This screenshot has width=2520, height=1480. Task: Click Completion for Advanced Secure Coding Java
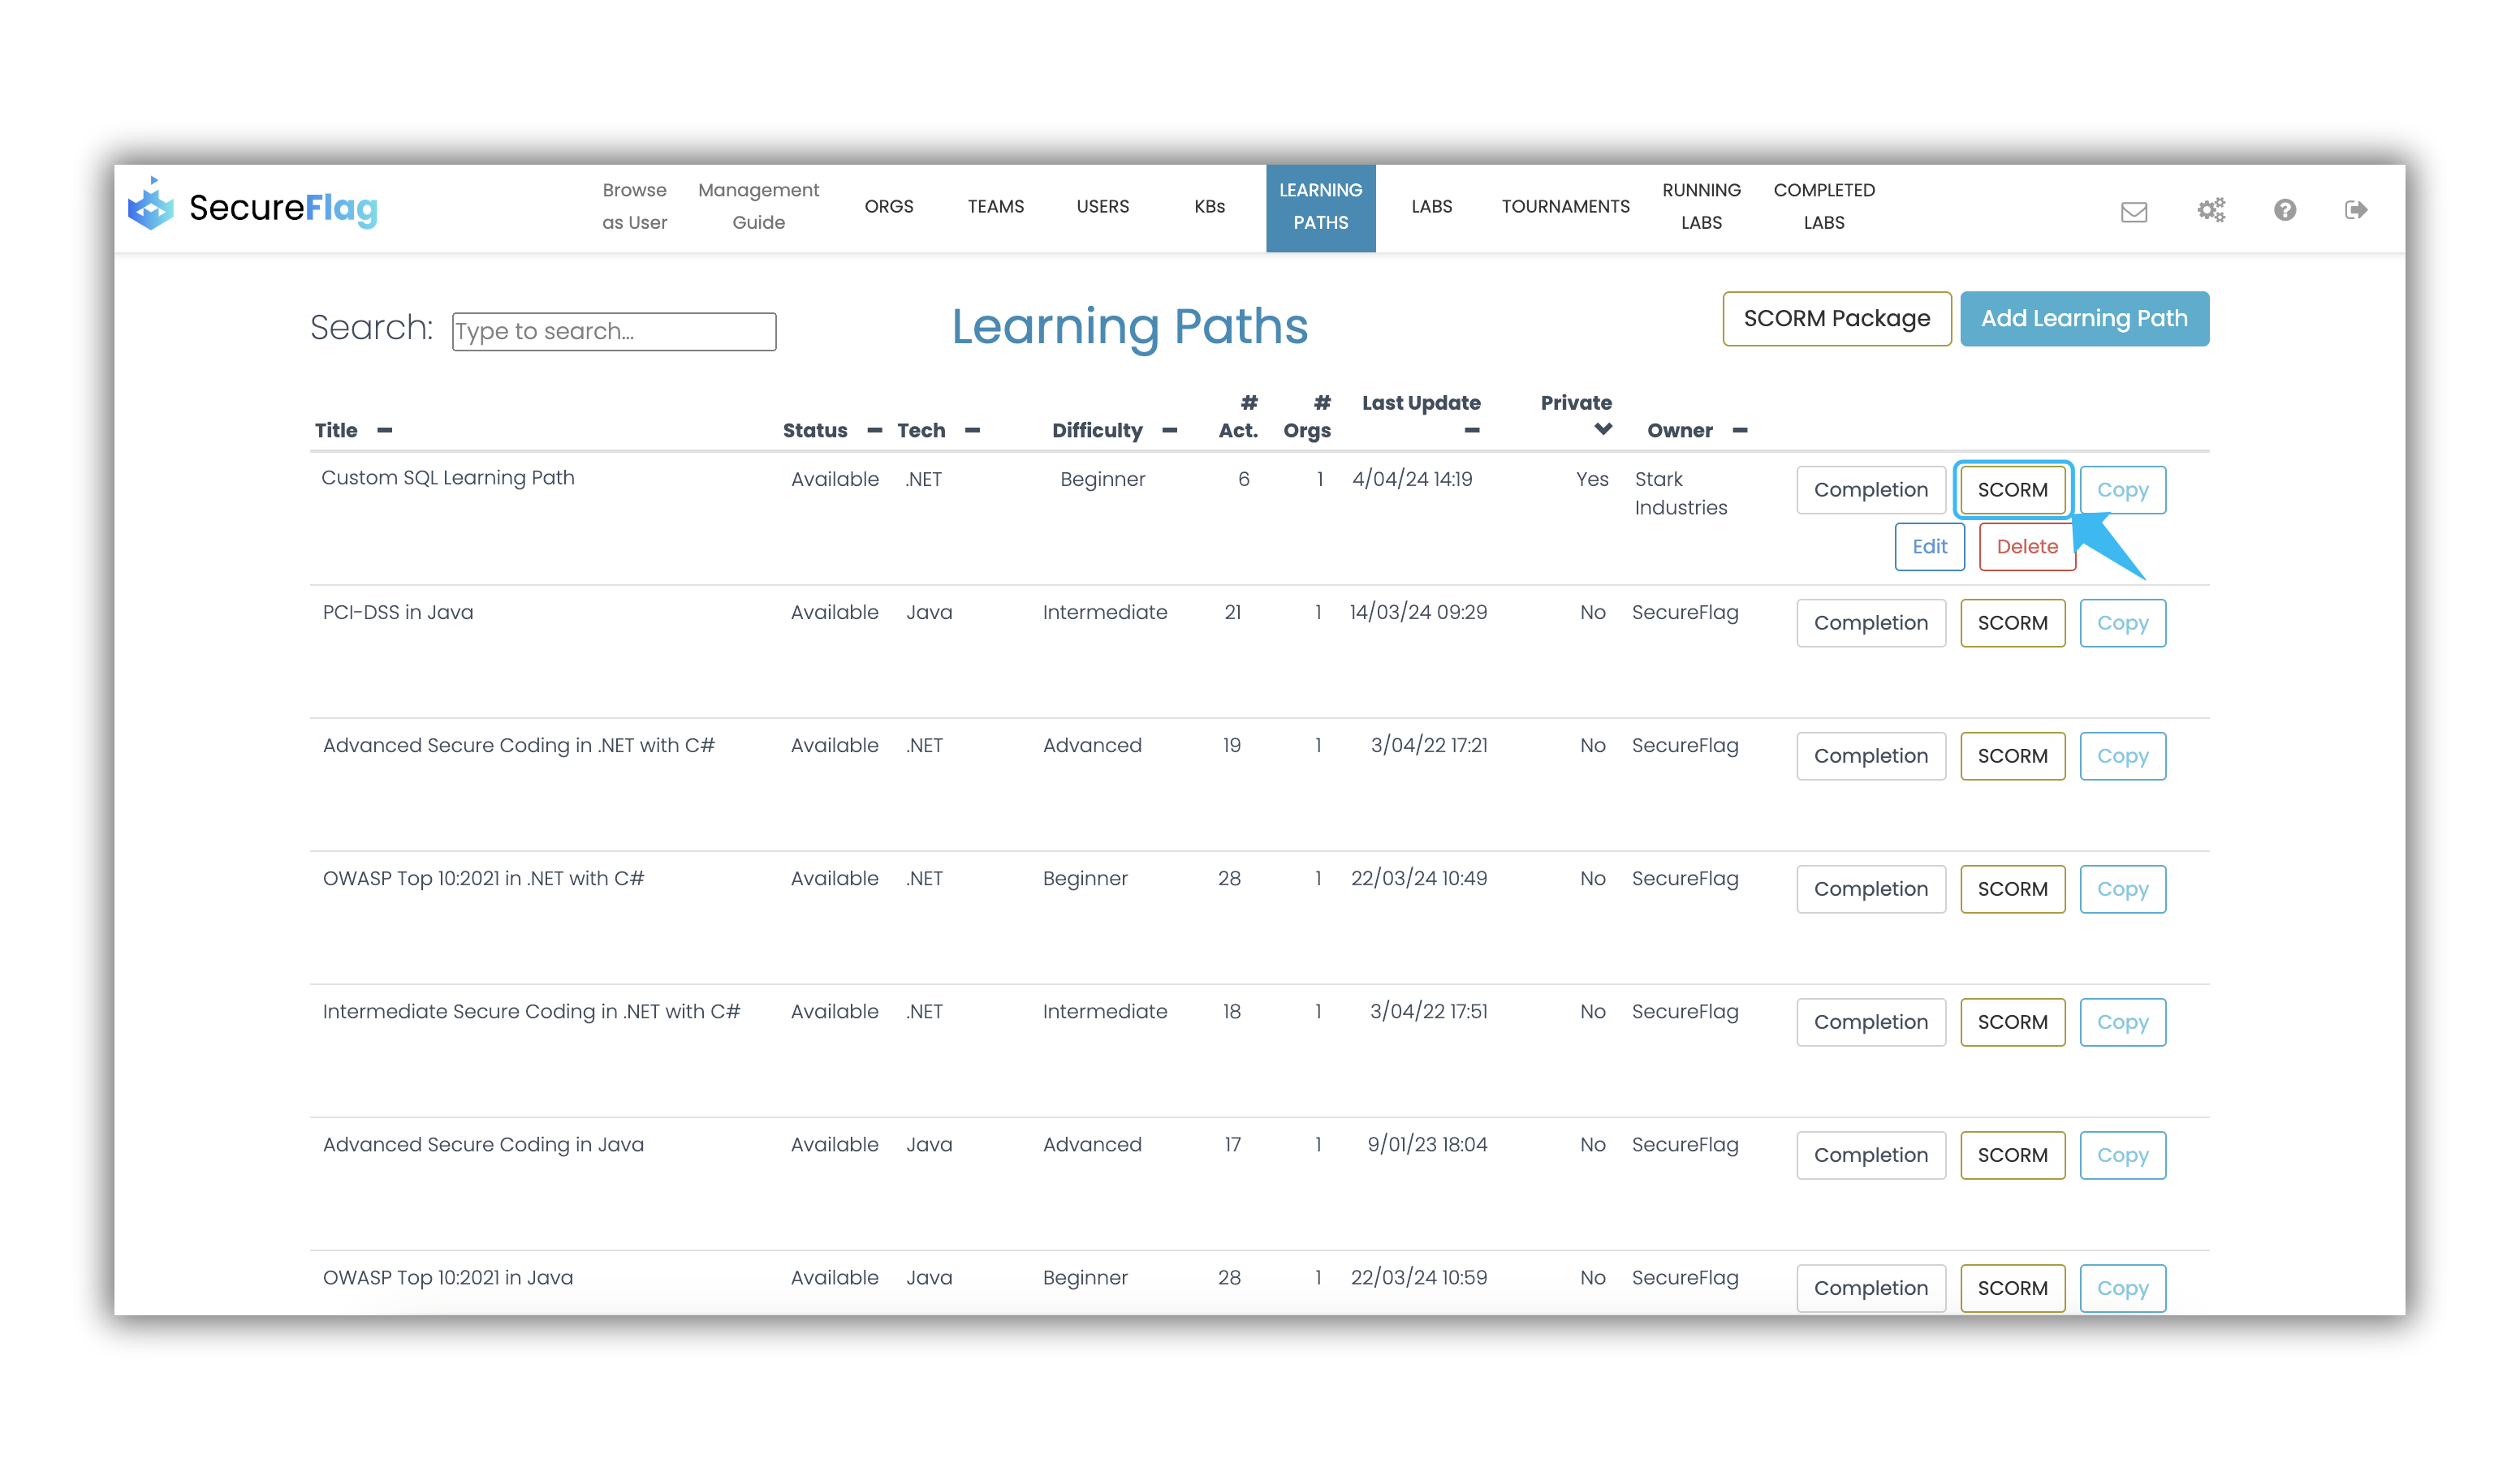click(x=1871, y=1155)
